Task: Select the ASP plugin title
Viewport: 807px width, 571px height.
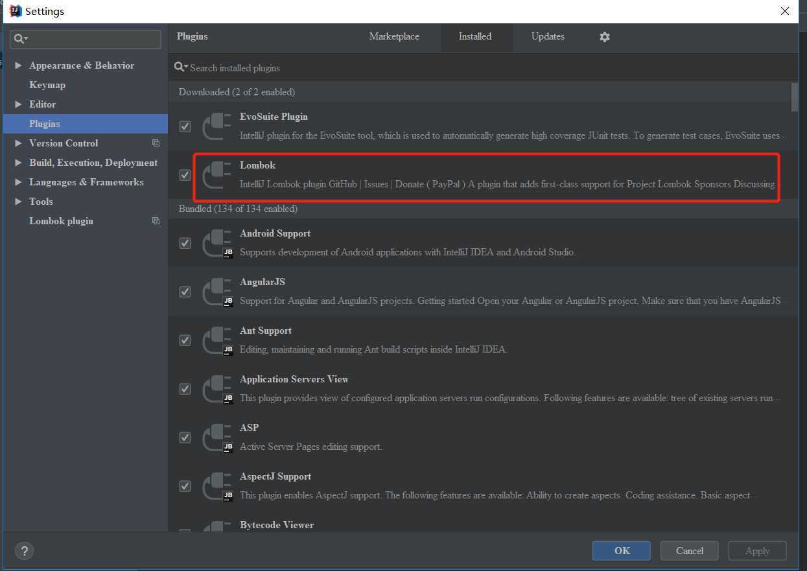Action: click(249, 428)
